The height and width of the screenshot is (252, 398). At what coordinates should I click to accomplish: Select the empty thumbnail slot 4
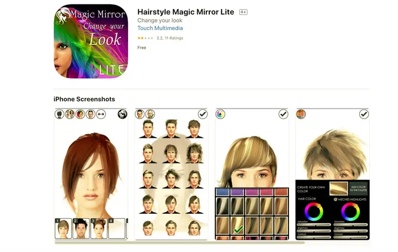click(x=116, y=228)
